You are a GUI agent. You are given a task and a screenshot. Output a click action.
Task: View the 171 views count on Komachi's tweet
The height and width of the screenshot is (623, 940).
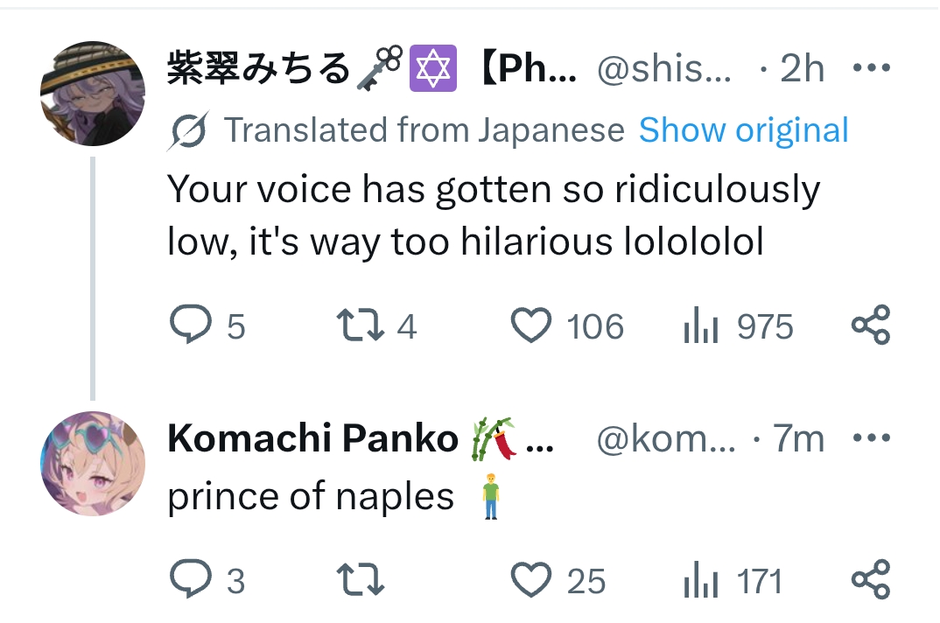pos(701,581)
